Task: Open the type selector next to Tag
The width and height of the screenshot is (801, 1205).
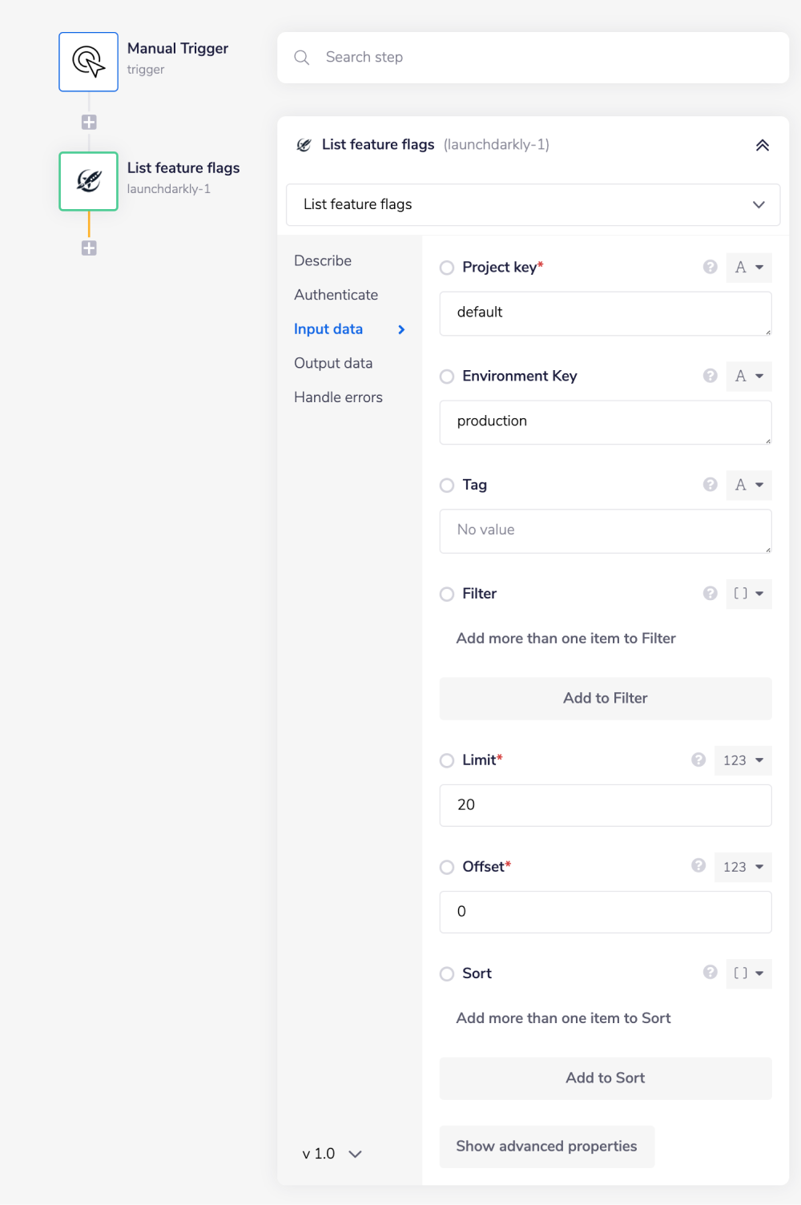Action: coord(748,485)
